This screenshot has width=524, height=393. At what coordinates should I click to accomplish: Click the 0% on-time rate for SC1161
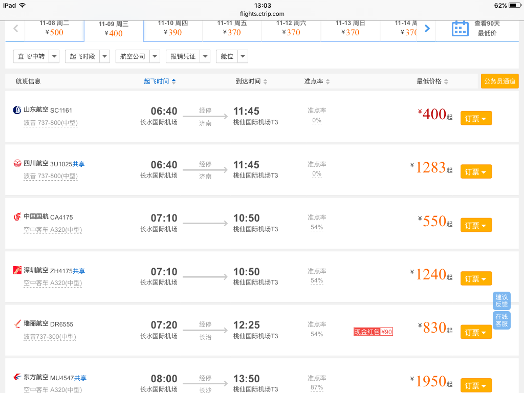click(317, 120)
